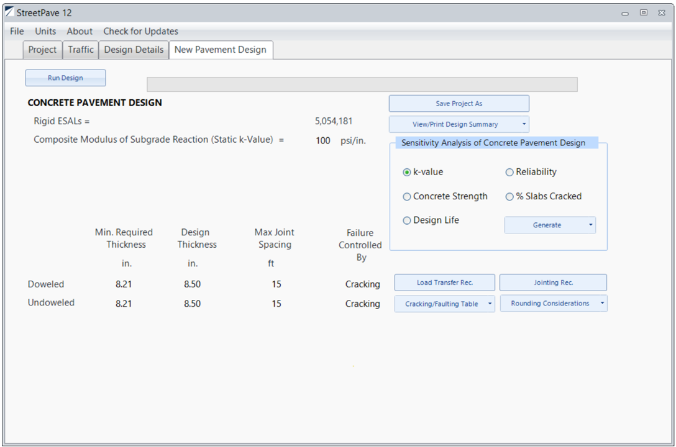Screen dimensions: 676x447
Task: Click Check for Updates in menu bar
Action: click(x=140, y=31)
